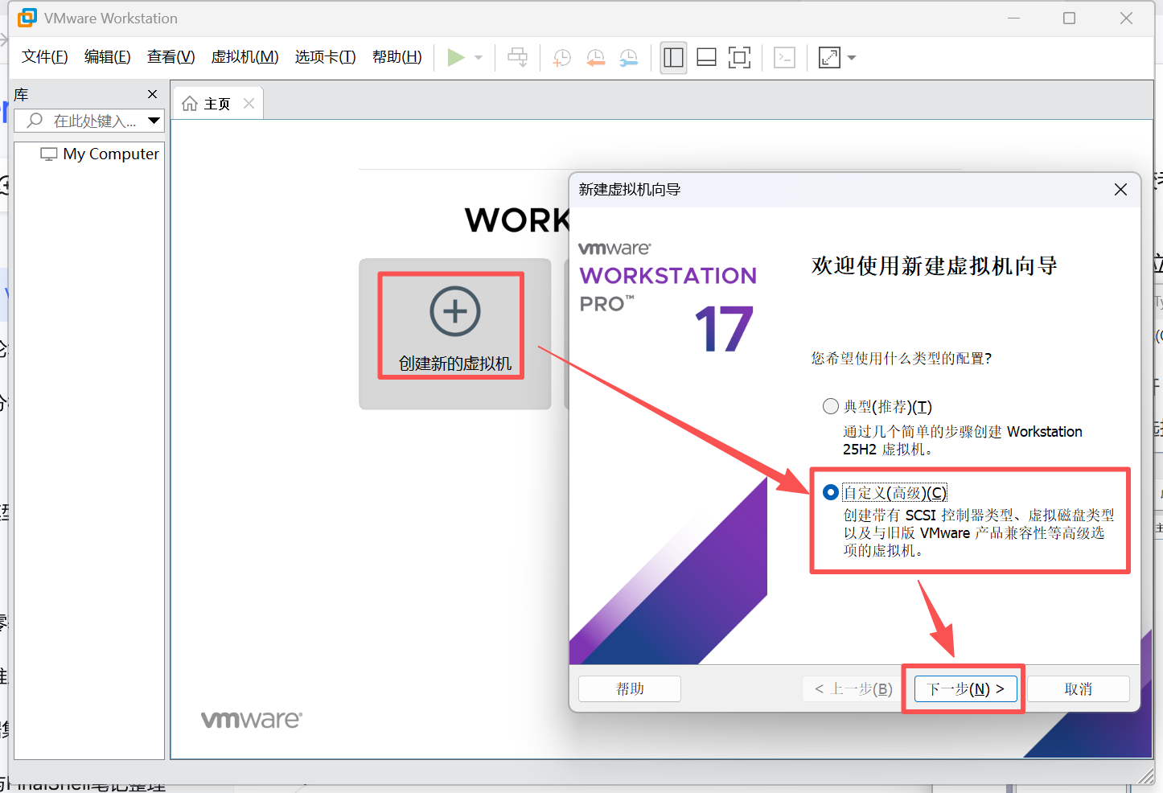The width and height of the screenshot is (1163, 793).
Task: Click the console view toolbar icon
Action: 784,57
